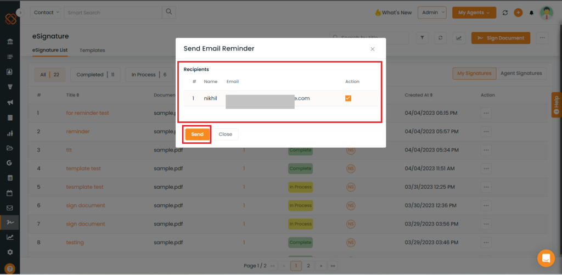
Task: Expand the sidebar with arrow toggle
Action: coord(20,12)
